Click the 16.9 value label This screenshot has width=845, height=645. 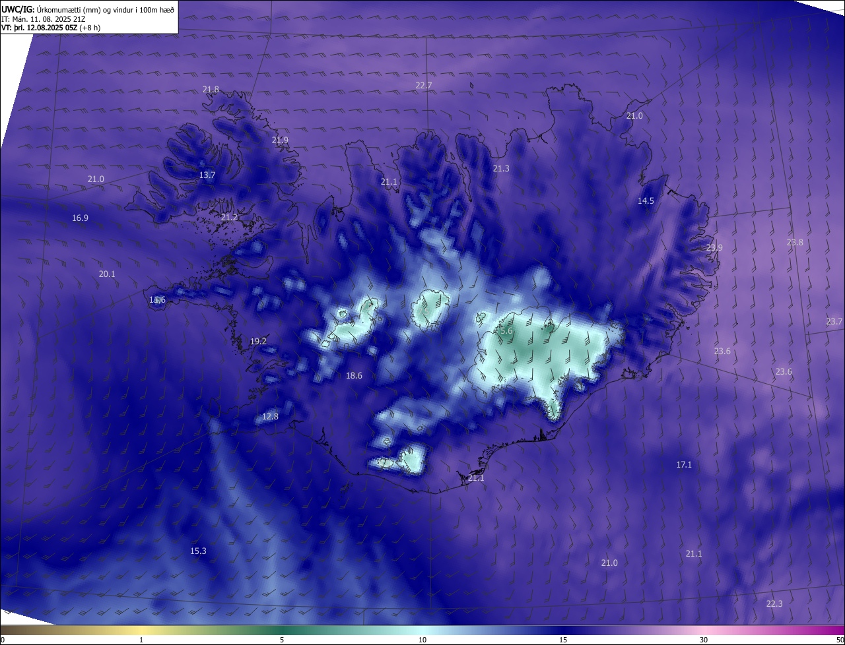[80, 218]
